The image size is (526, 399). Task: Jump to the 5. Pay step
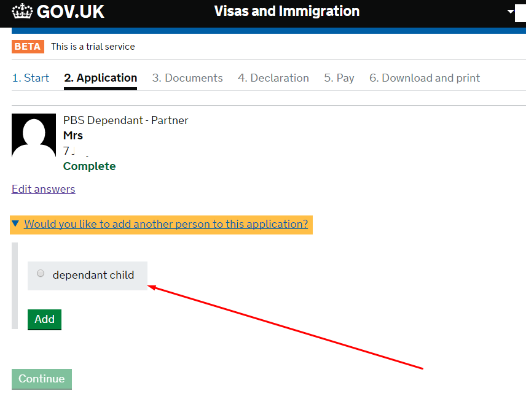tap(339, 78)
